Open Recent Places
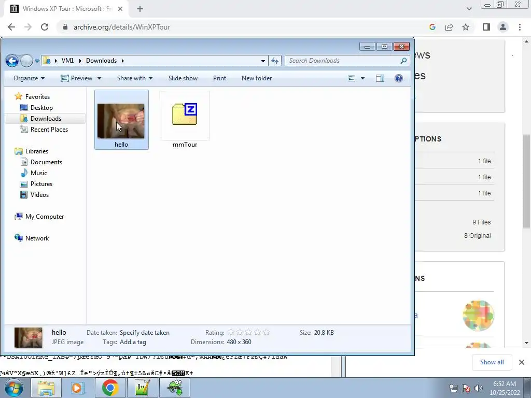This screenshot has width=531, height=398. 49,129
